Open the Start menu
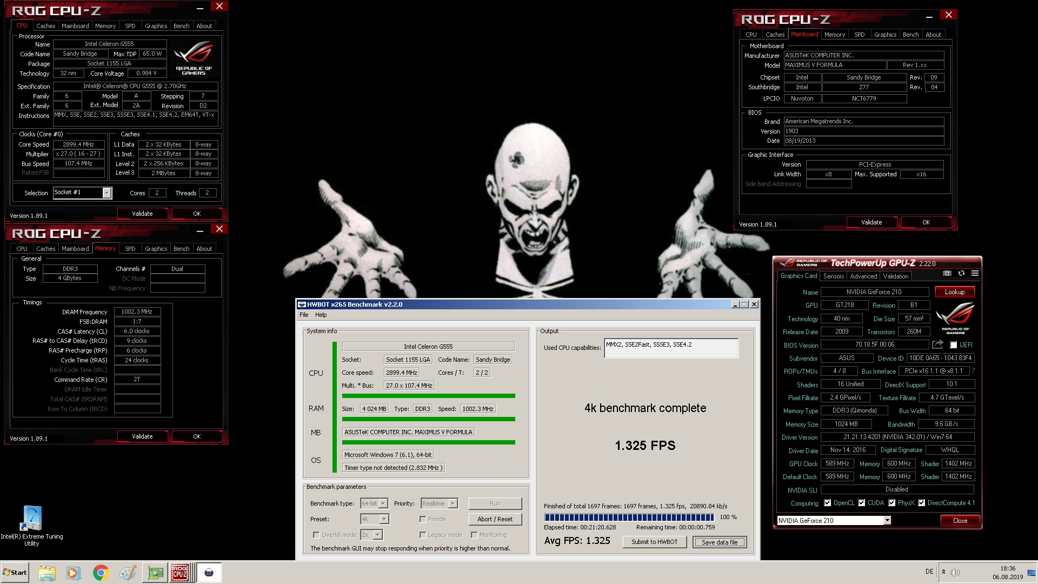This screenshot has height=584, width=1038. 15,573
